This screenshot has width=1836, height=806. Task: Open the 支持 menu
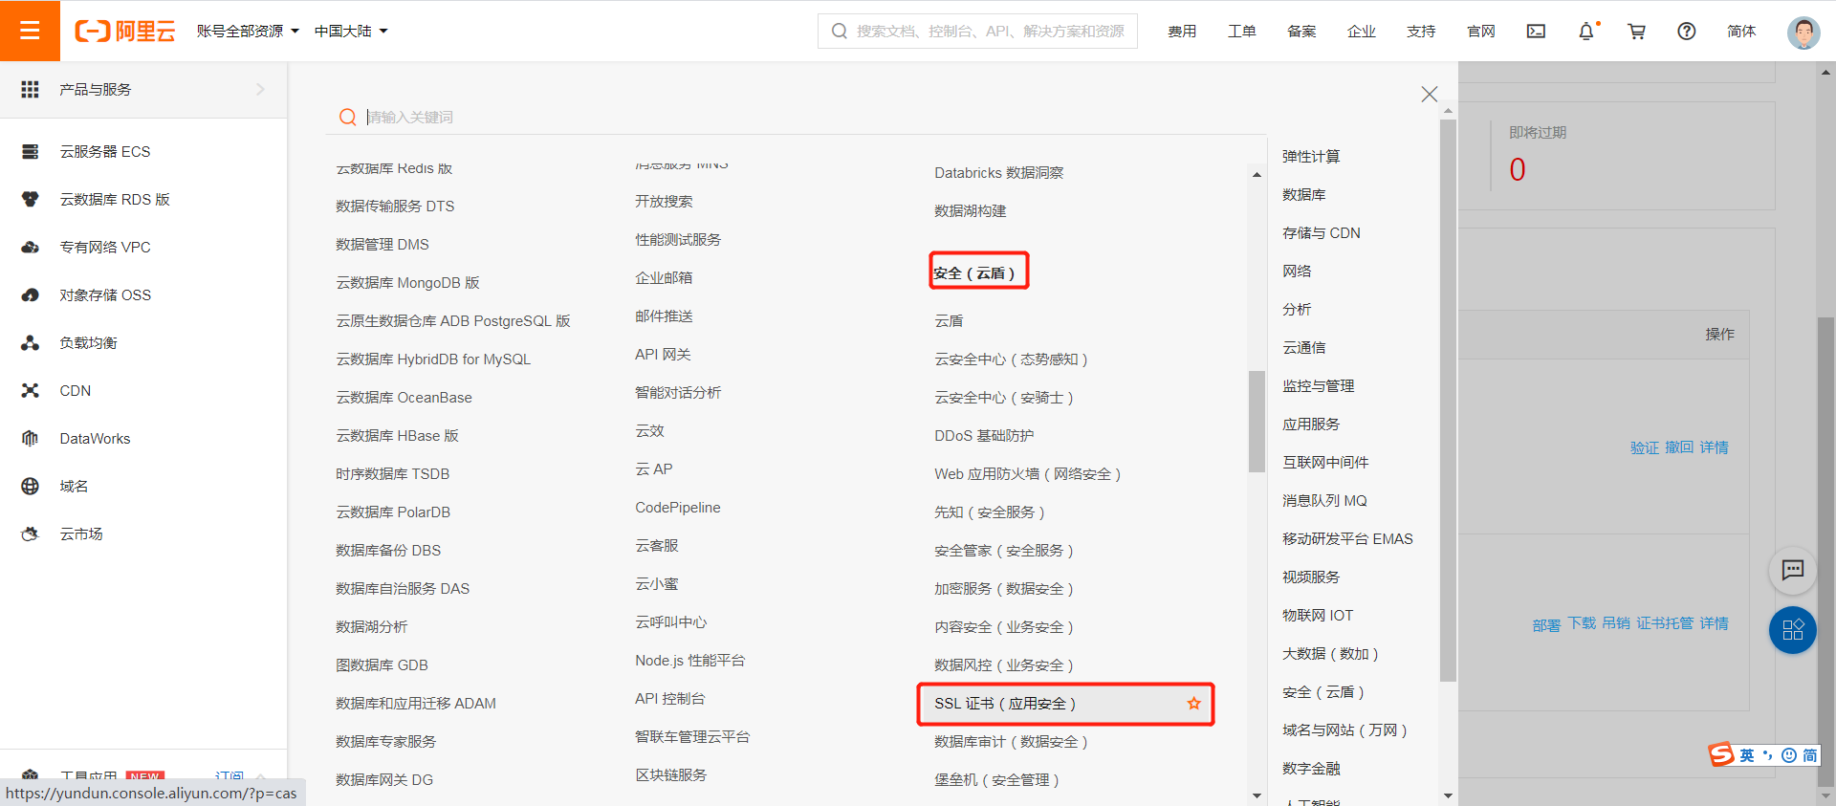pos(1421,32)
